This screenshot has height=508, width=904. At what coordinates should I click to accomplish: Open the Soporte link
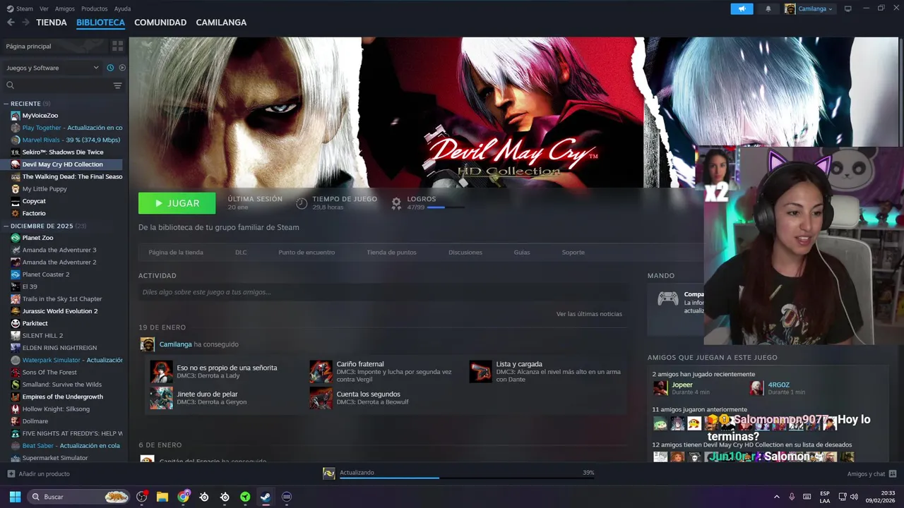pyautogui.click(x=573, y=252)
